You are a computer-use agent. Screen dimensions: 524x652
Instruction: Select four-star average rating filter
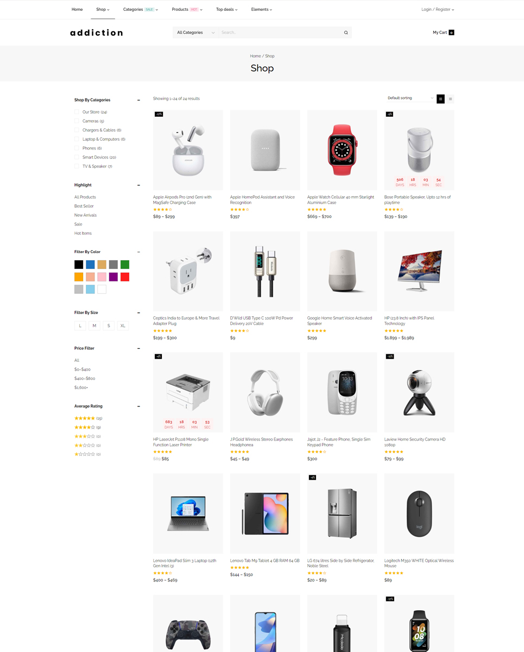tap(88, 428)
